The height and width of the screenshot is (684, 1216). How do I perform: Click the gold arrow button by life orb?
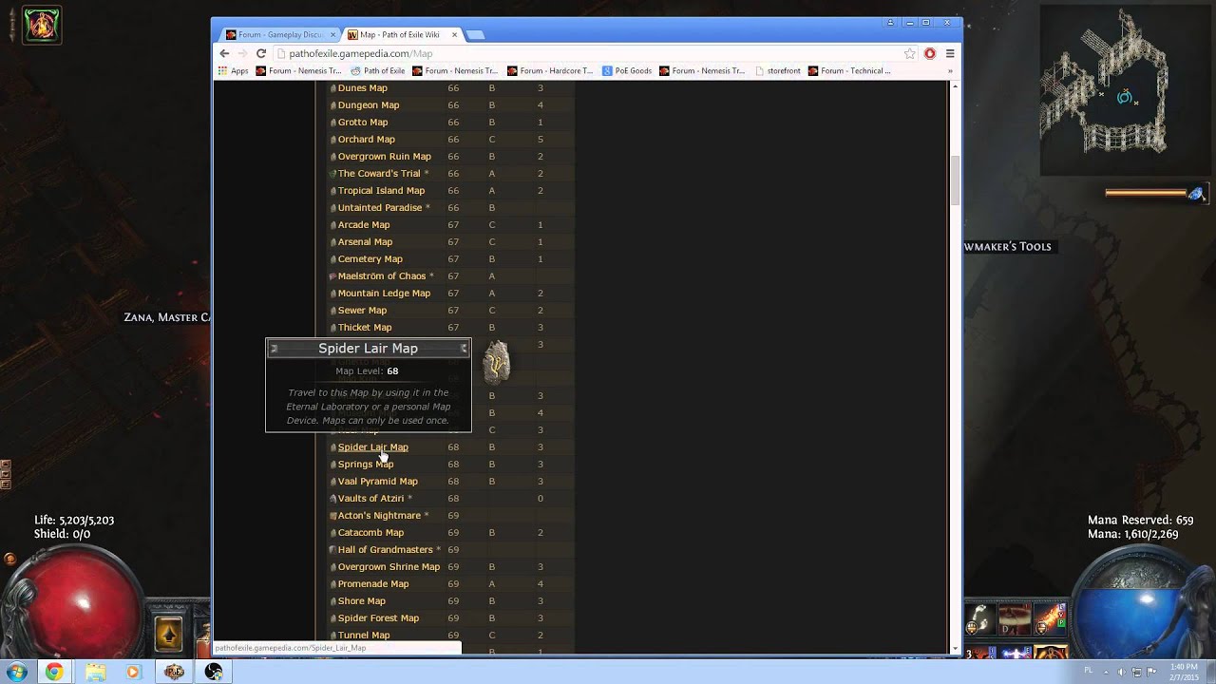(169, 634)
